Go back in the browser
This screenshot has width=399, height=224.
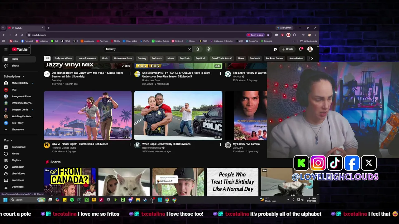4,35
